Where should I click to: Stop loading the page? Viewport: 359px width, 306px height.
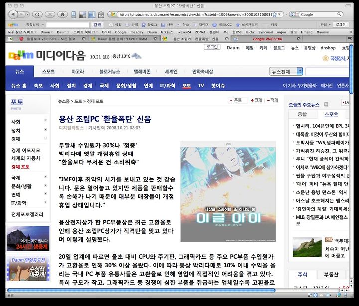50,14
